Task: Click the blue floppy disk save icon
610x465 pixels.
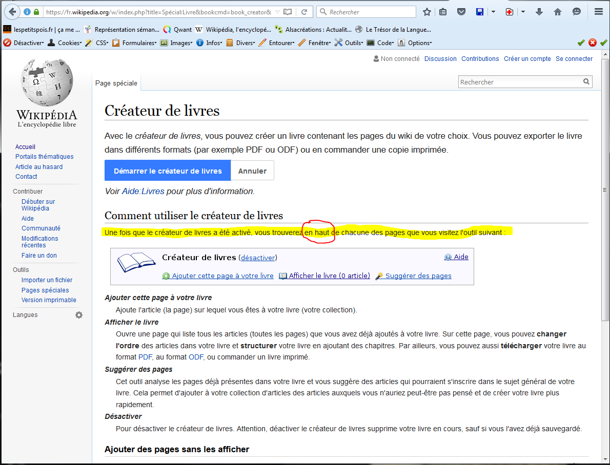Action: pos(480,12)
